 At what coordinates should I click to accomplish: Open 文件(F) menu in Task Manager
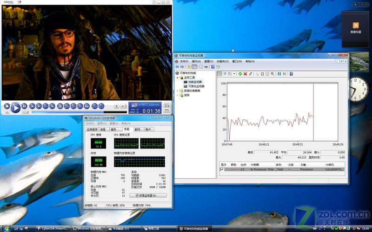click(90, 123)
